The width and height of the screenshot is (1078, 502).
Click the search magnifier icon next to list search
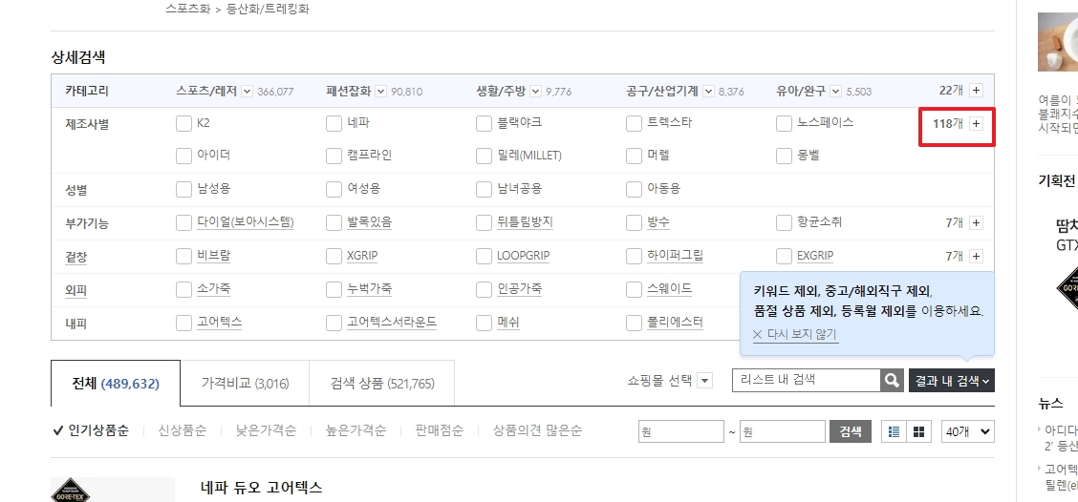[x=892, y=380]
